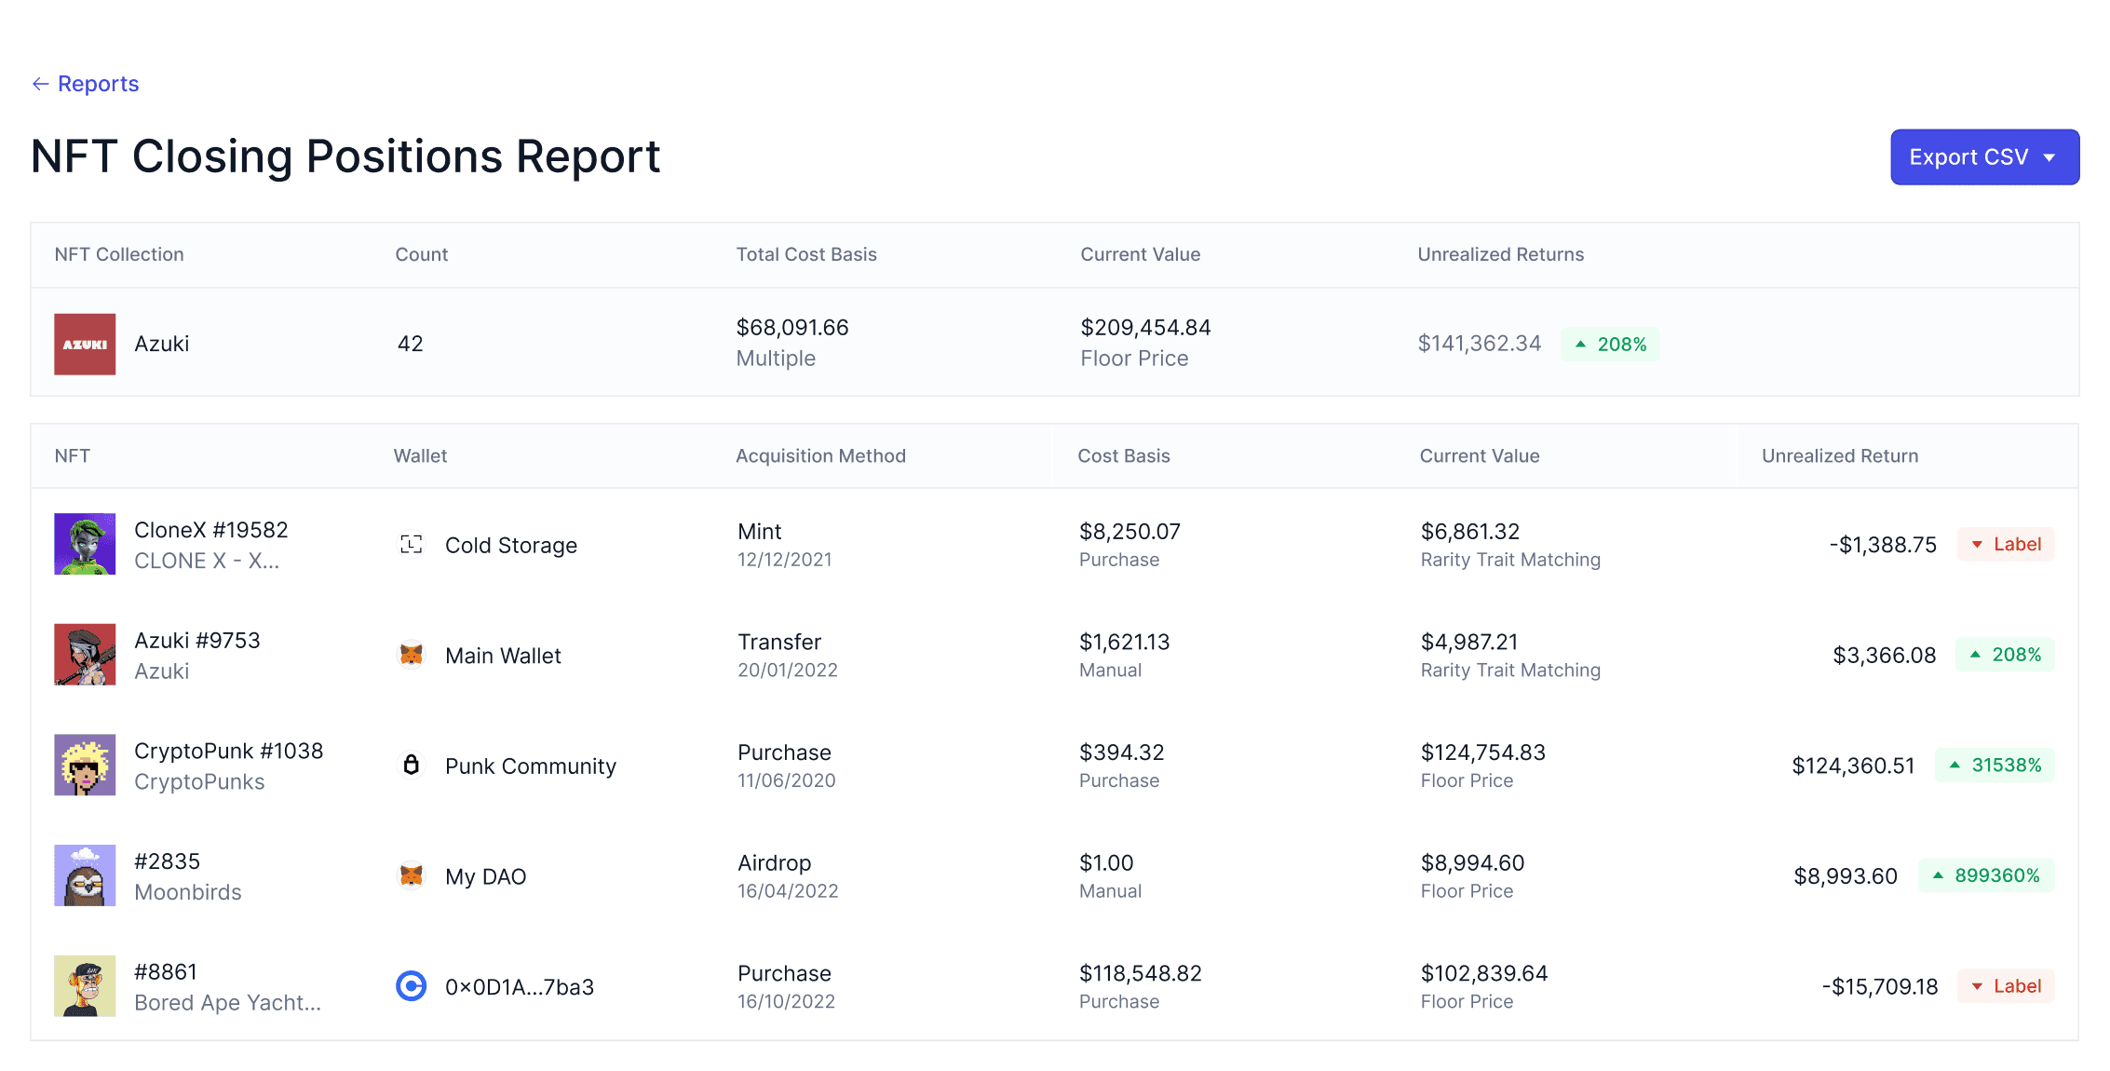Click the $209,454.84 current value
Screen dimensions: 2110x1071
coord(1145,328)
